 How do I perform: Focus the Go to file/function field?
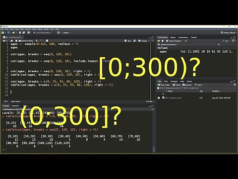click(x=43, y=33)
